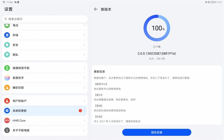Tap the Digital balance hourglass icon
The width and height of the screenshot is (224, 140).
[7, 68]
